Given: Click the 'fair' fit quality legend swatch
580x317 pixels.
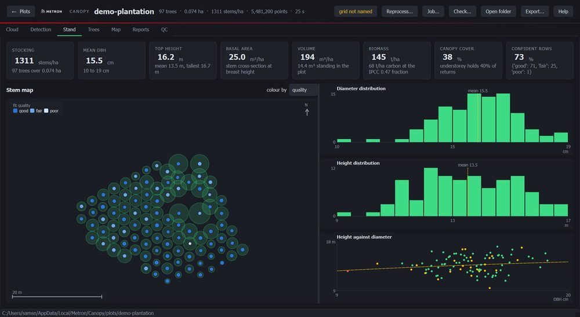Looking at the screenshot, I should pyautogui.click(x=32, y=110).
